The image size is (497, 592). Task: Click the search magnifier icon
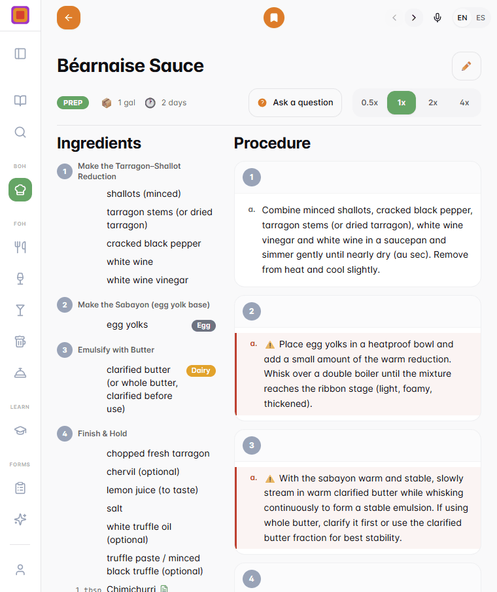coord(20,132)
